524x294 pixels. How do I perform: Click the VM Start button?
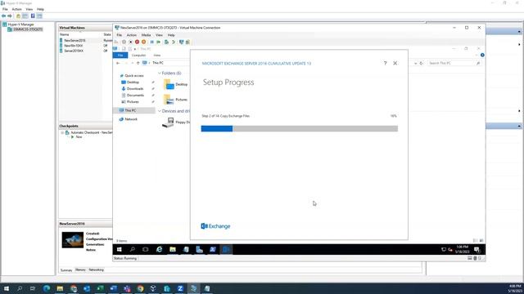120,249
